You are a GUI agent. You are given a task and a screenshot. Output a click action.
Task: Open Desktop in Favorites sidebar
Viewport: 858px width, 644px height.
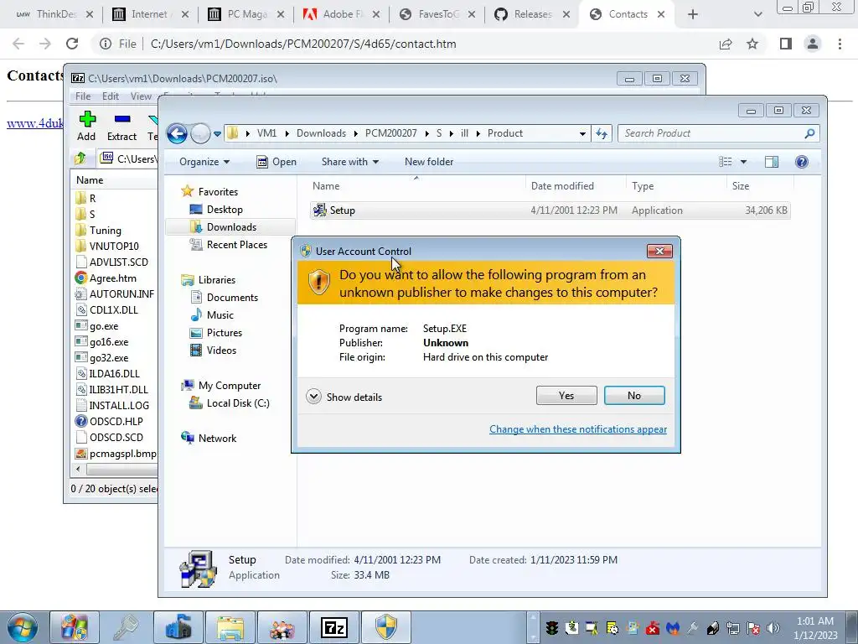(216, 209)
